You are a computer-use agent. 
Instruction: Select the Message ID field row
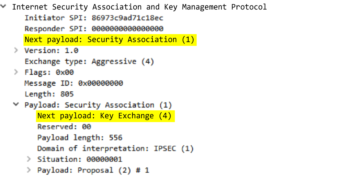(74, 83)
